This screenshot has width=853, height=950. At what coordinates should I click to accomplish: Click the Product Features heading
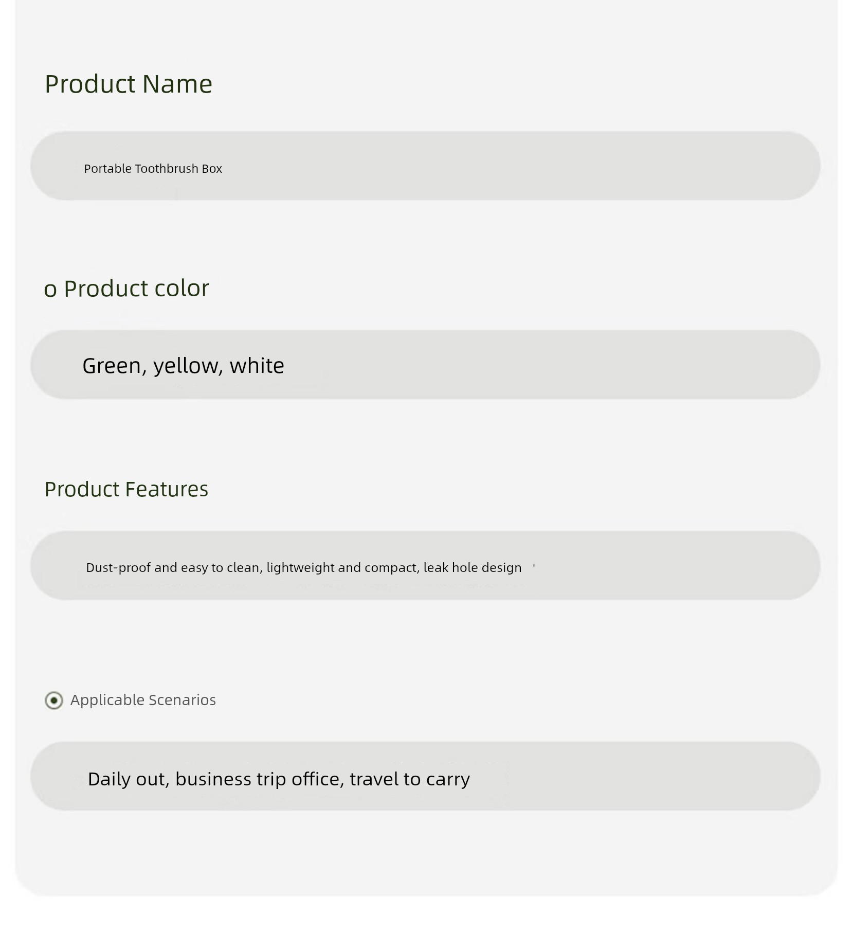tap(126, 489)
